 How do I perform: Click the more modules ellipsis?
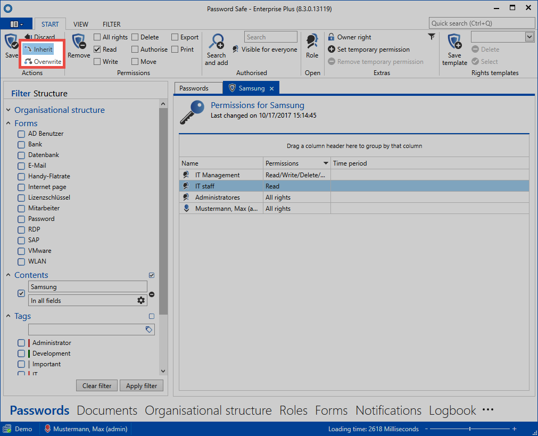click(487, 409)
